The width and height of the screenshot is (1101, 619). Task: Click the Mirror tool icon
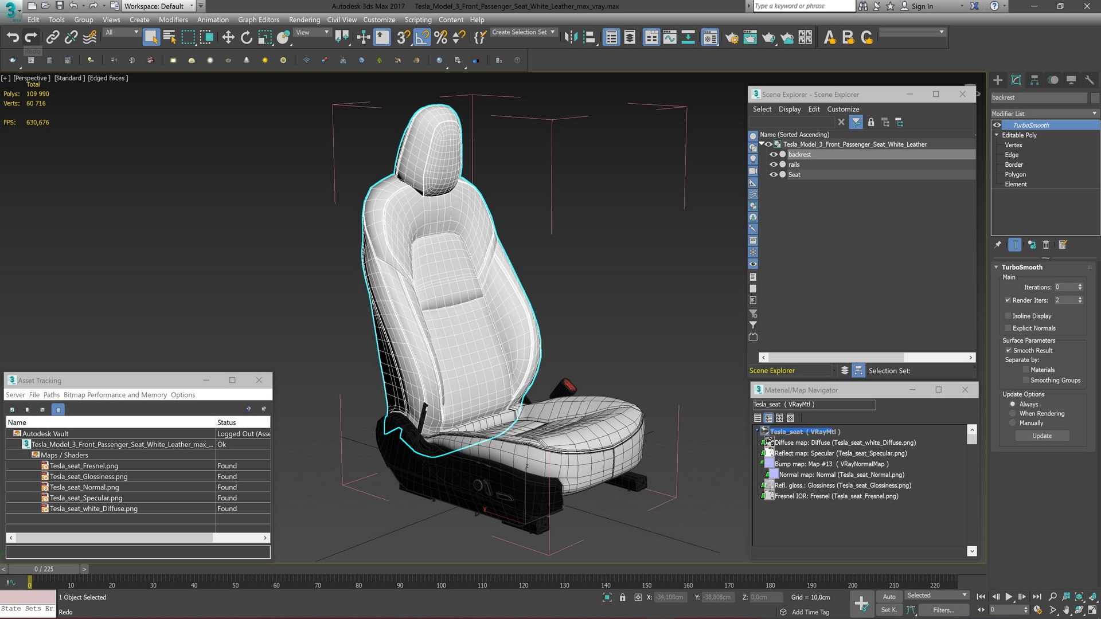[x=570, y=38]
